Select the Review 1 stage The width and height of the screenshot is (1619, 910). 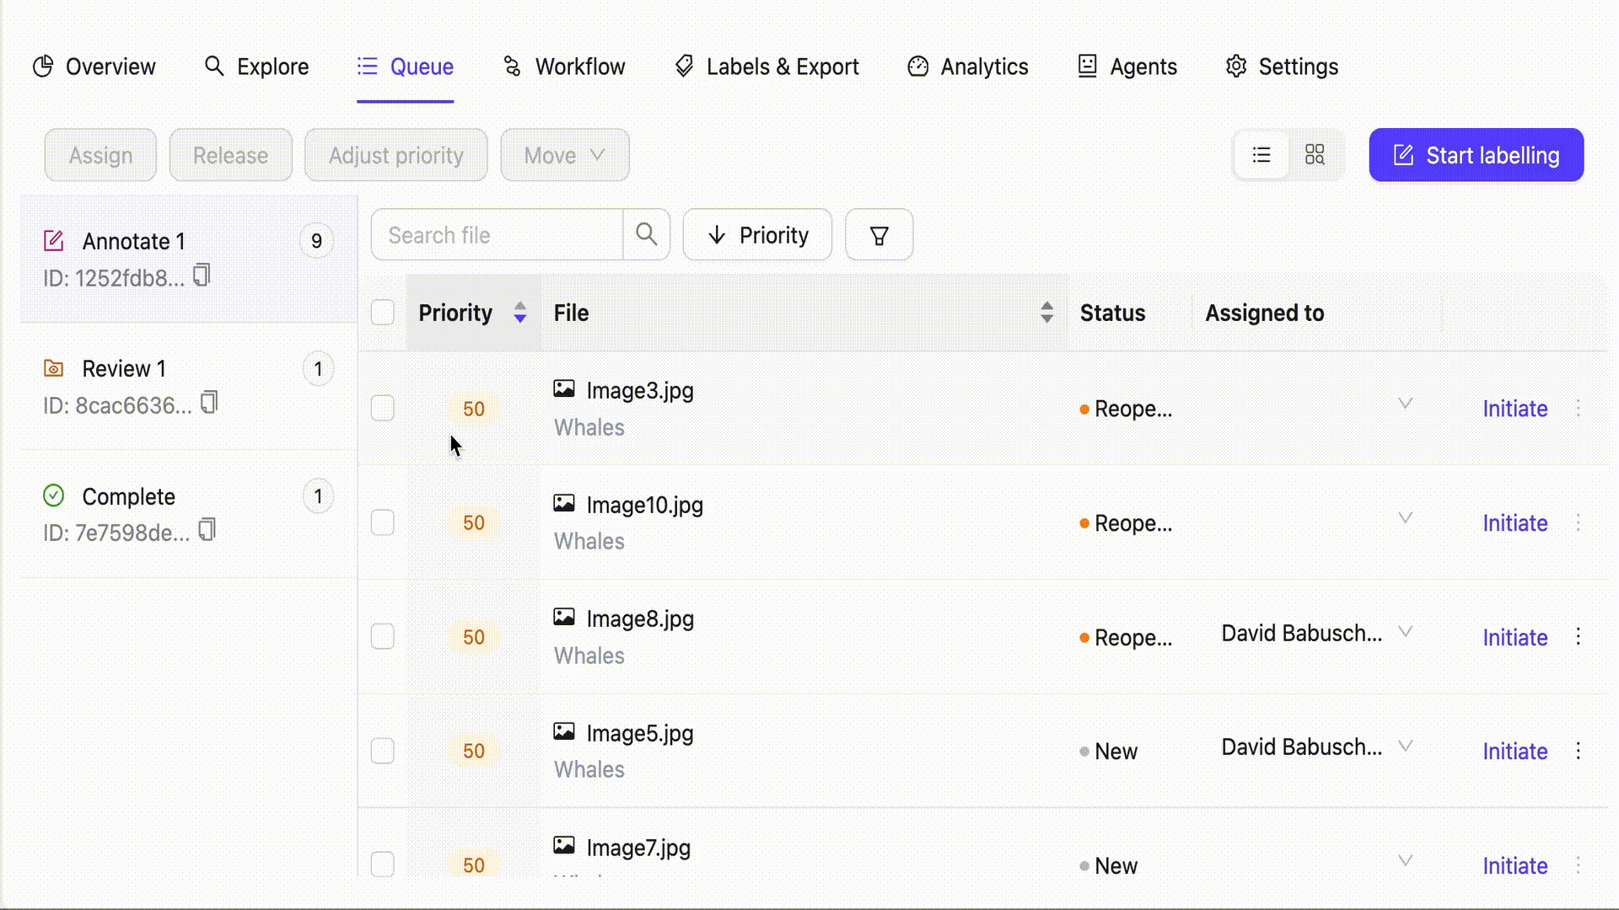click(189, 386)
